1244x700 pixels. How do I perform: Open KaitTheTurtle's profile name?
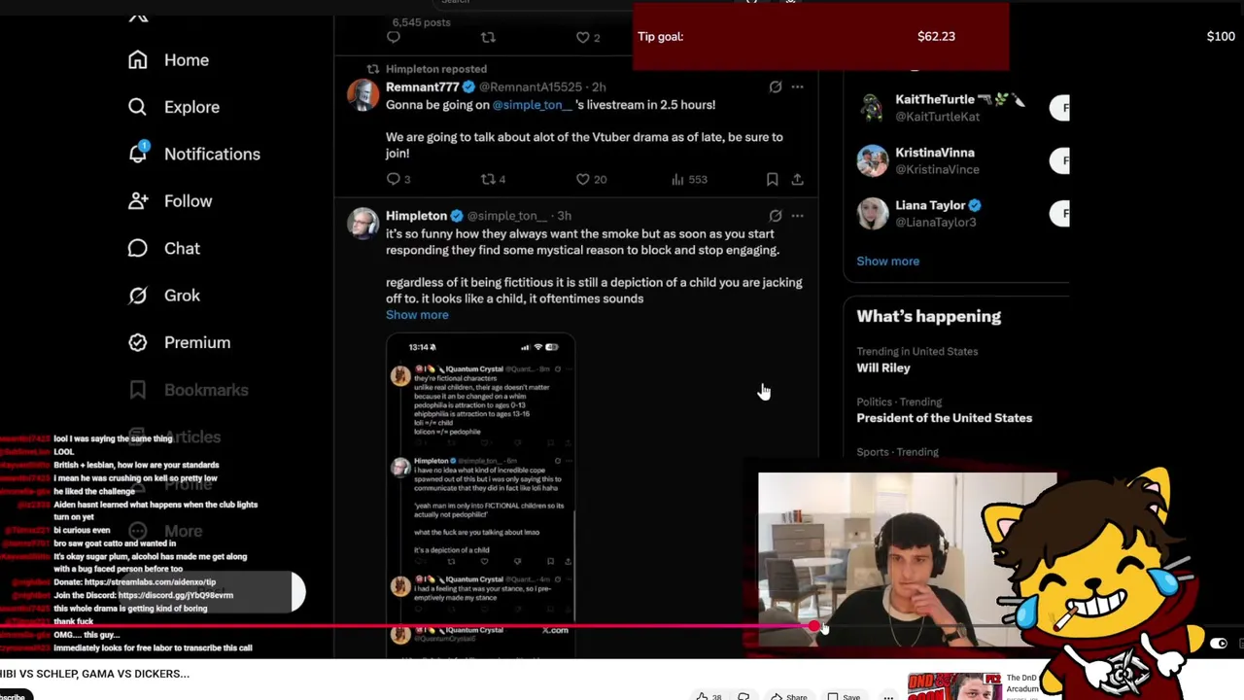935,99
